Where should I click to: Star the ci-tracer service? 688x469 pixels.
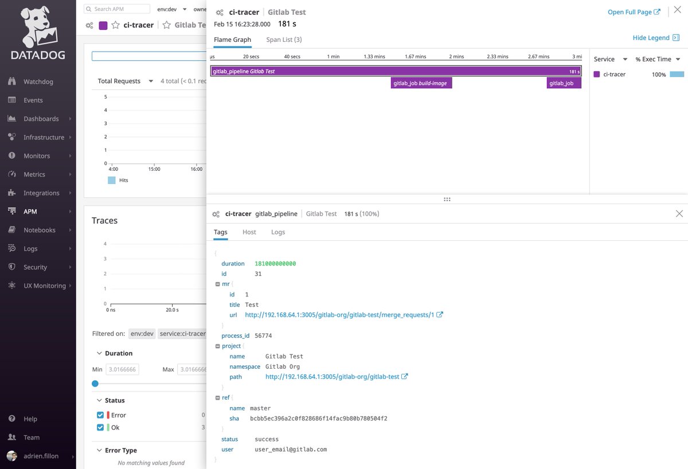pyautogui.click(x=116, y=25)
